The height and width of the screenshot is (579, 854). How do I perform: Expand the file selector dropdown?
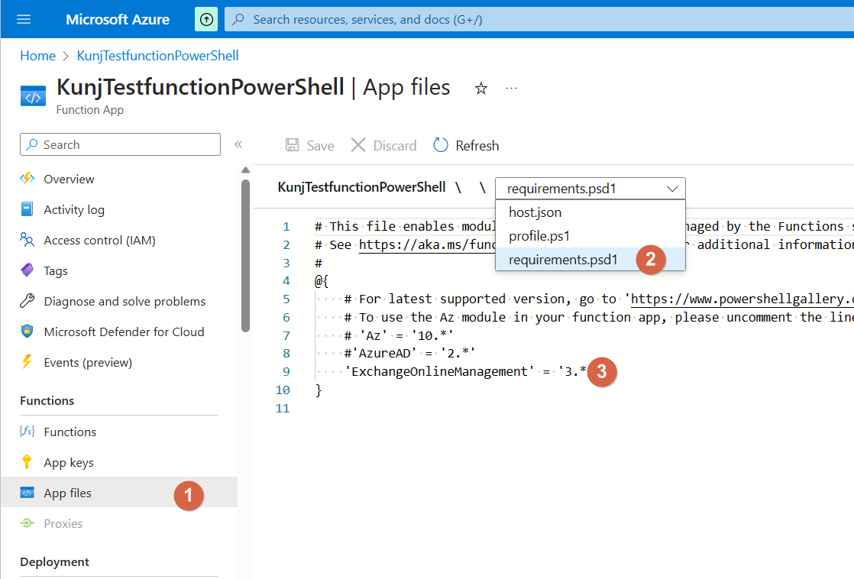(590, 188)
